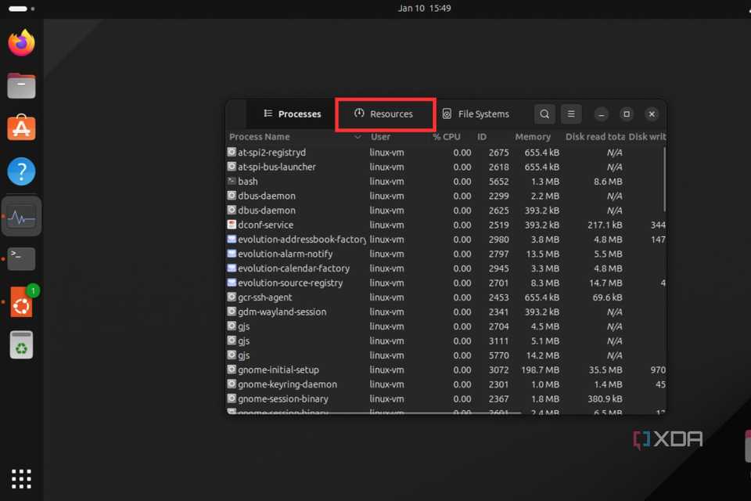The height and width of the screenshot is (501, 751).
Task: Open the calendar from the top clock
Action: [x=425, y=8]
